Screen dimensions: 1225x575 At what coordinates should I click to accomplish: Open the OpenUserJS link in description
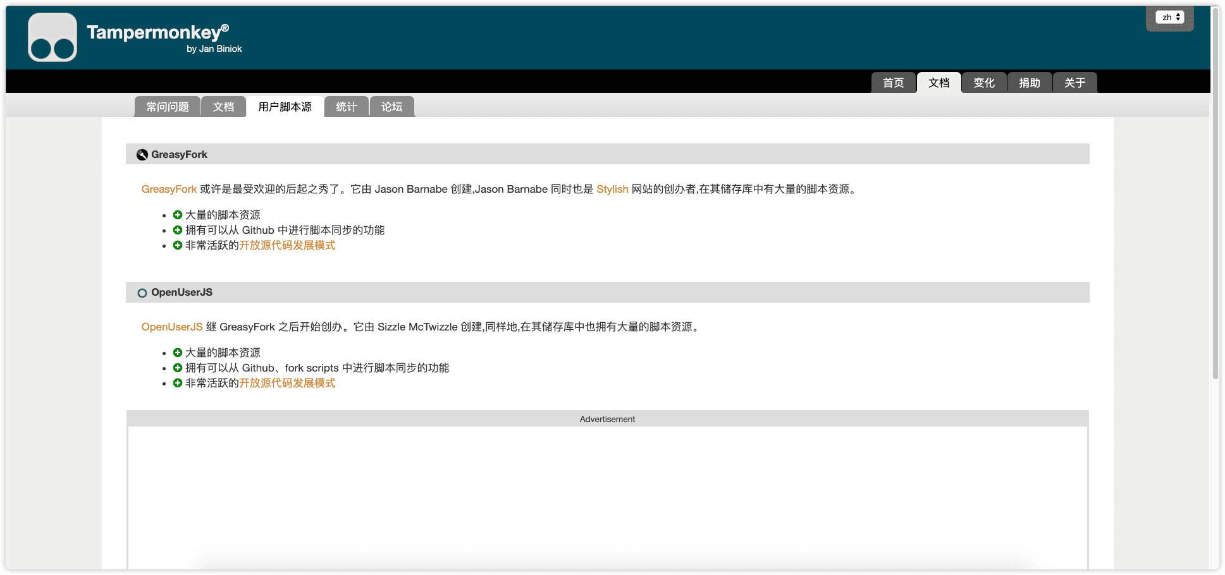[172, 327]
